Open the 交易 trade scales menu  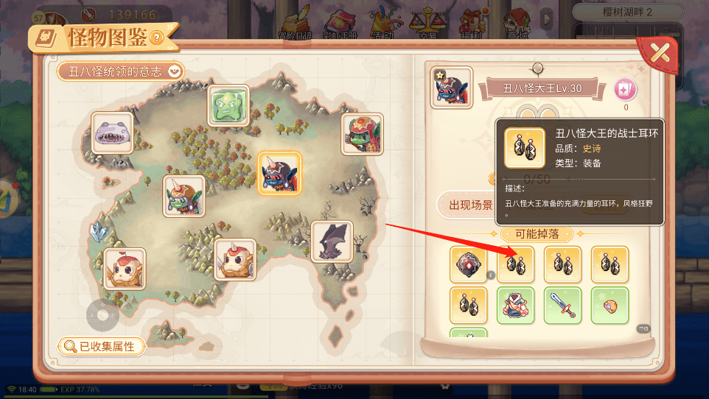pyautogui.click(x=427, y=24)
